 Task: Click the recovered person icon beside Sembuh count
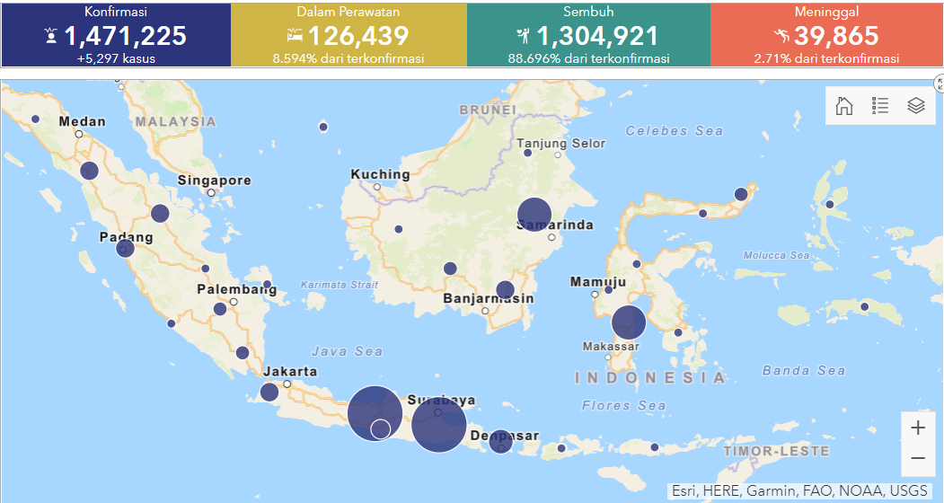pyautogui.click(x=524, y=36)
